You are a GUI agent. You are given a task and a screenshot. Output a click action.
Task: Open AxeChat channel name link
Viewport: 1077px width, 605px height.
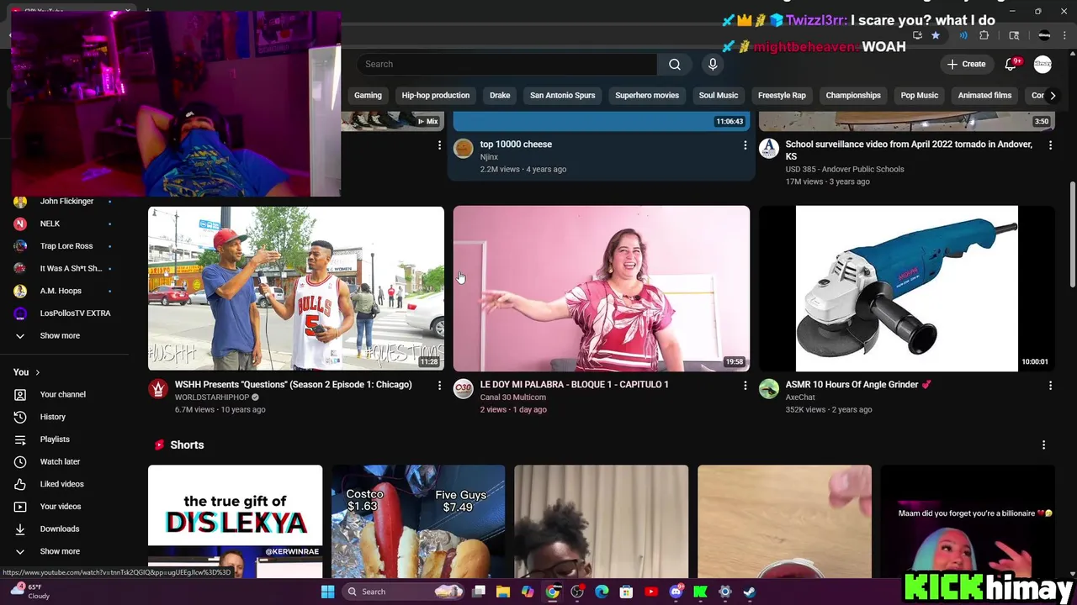tap(800, 397)
